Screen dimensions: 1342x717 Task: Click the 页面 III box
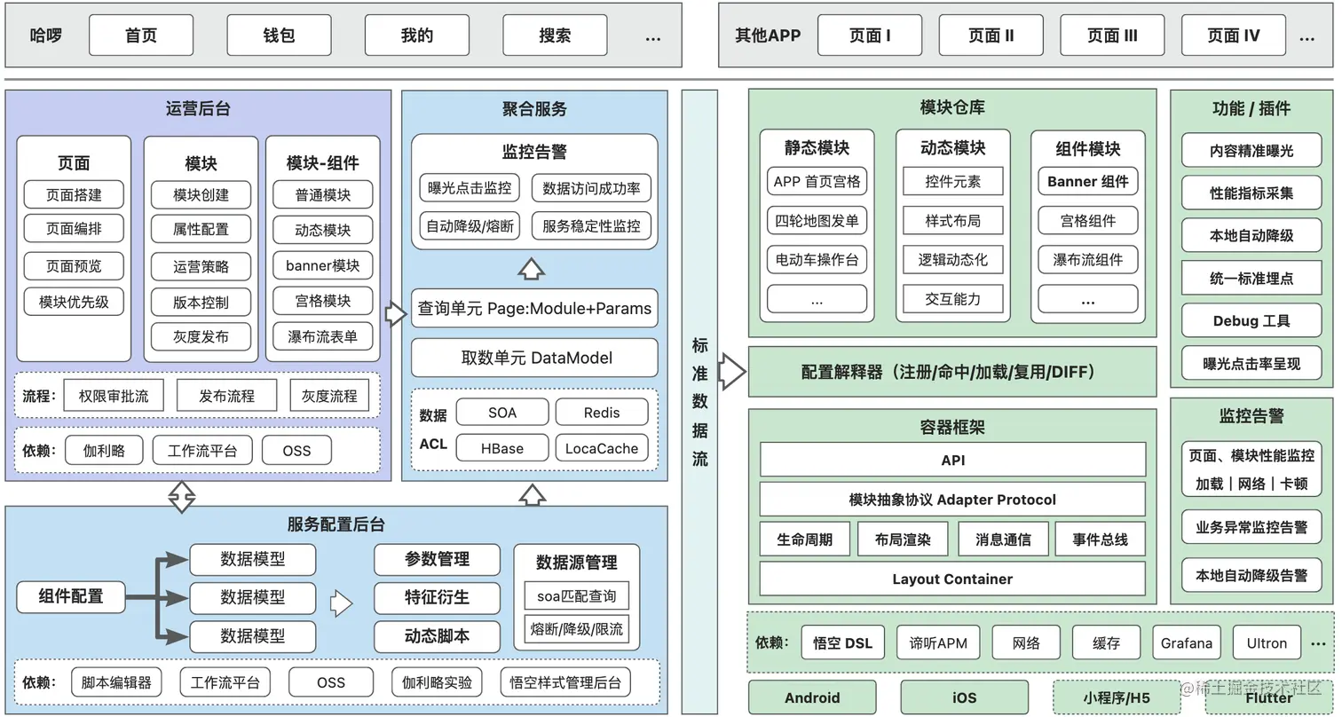[1112, 35]
